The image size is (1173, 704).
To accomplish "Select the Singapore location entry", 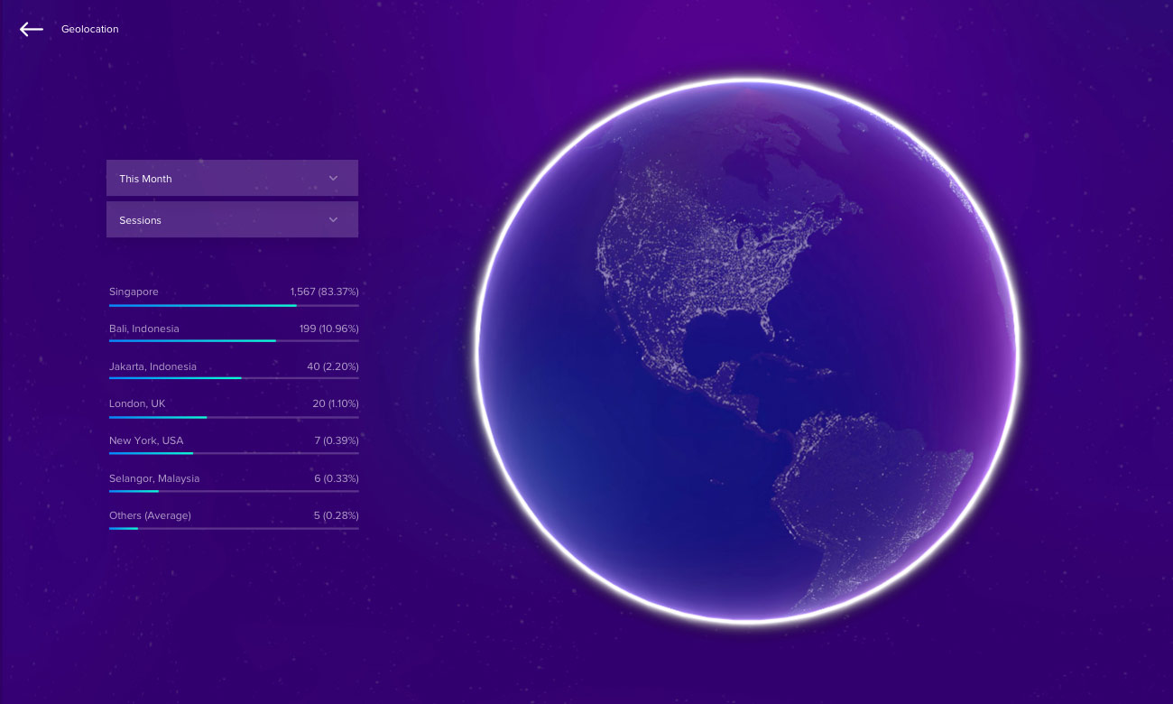I will [x=134, y=292].
